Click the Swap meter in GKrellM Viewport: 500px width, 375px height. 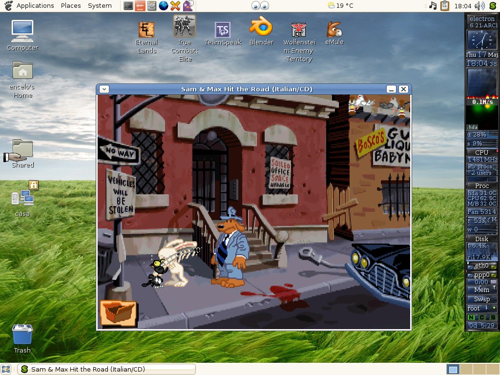click(x=481, y=299)
